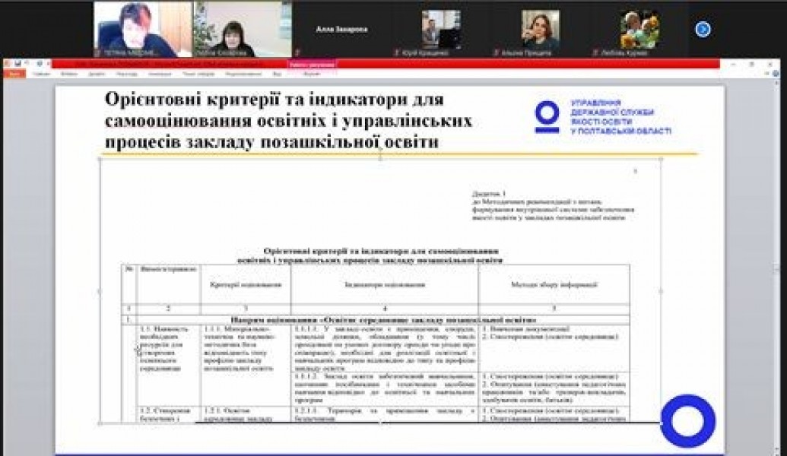Click the large blue ring at slide corner
This screenshot has height=456, width=787.
click(687, 420)
